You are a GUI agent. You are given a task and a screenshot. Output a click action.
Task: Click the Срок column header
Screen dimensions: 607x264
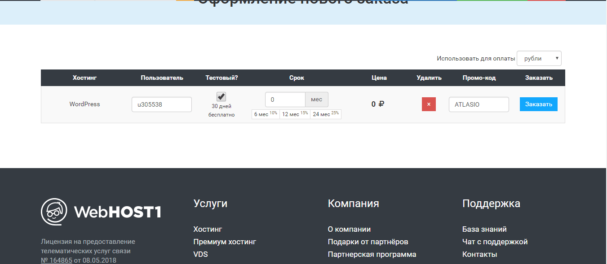[297, 78]
